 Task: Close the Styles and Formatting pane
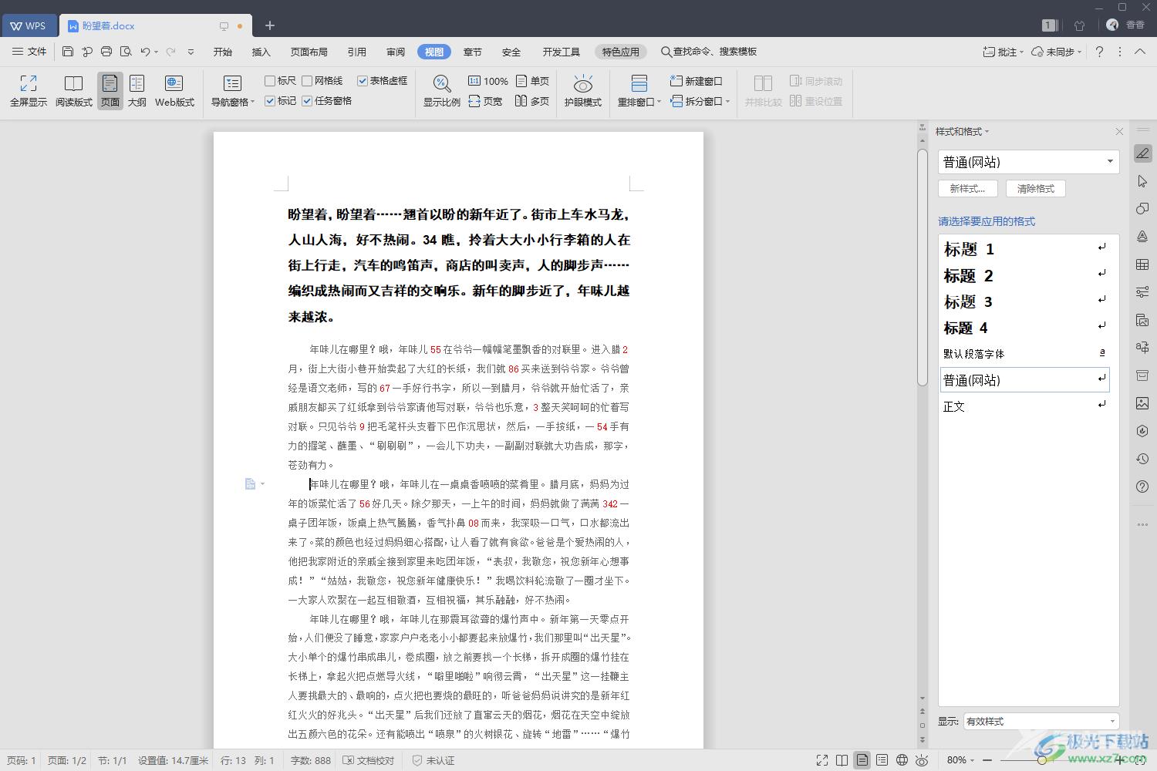point(1119,132)
